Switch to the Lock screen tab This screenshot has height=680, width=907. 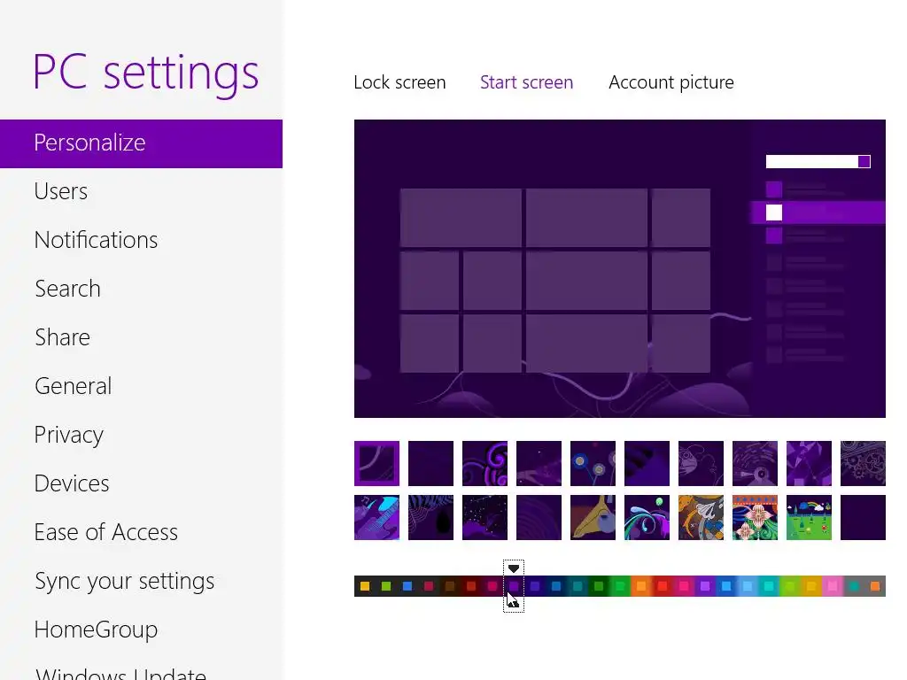[x=399, y=82]
